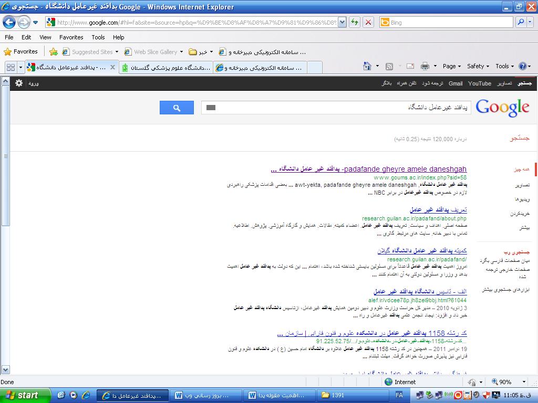Expand the tab list dropdown arrow

tap(20, 67)
